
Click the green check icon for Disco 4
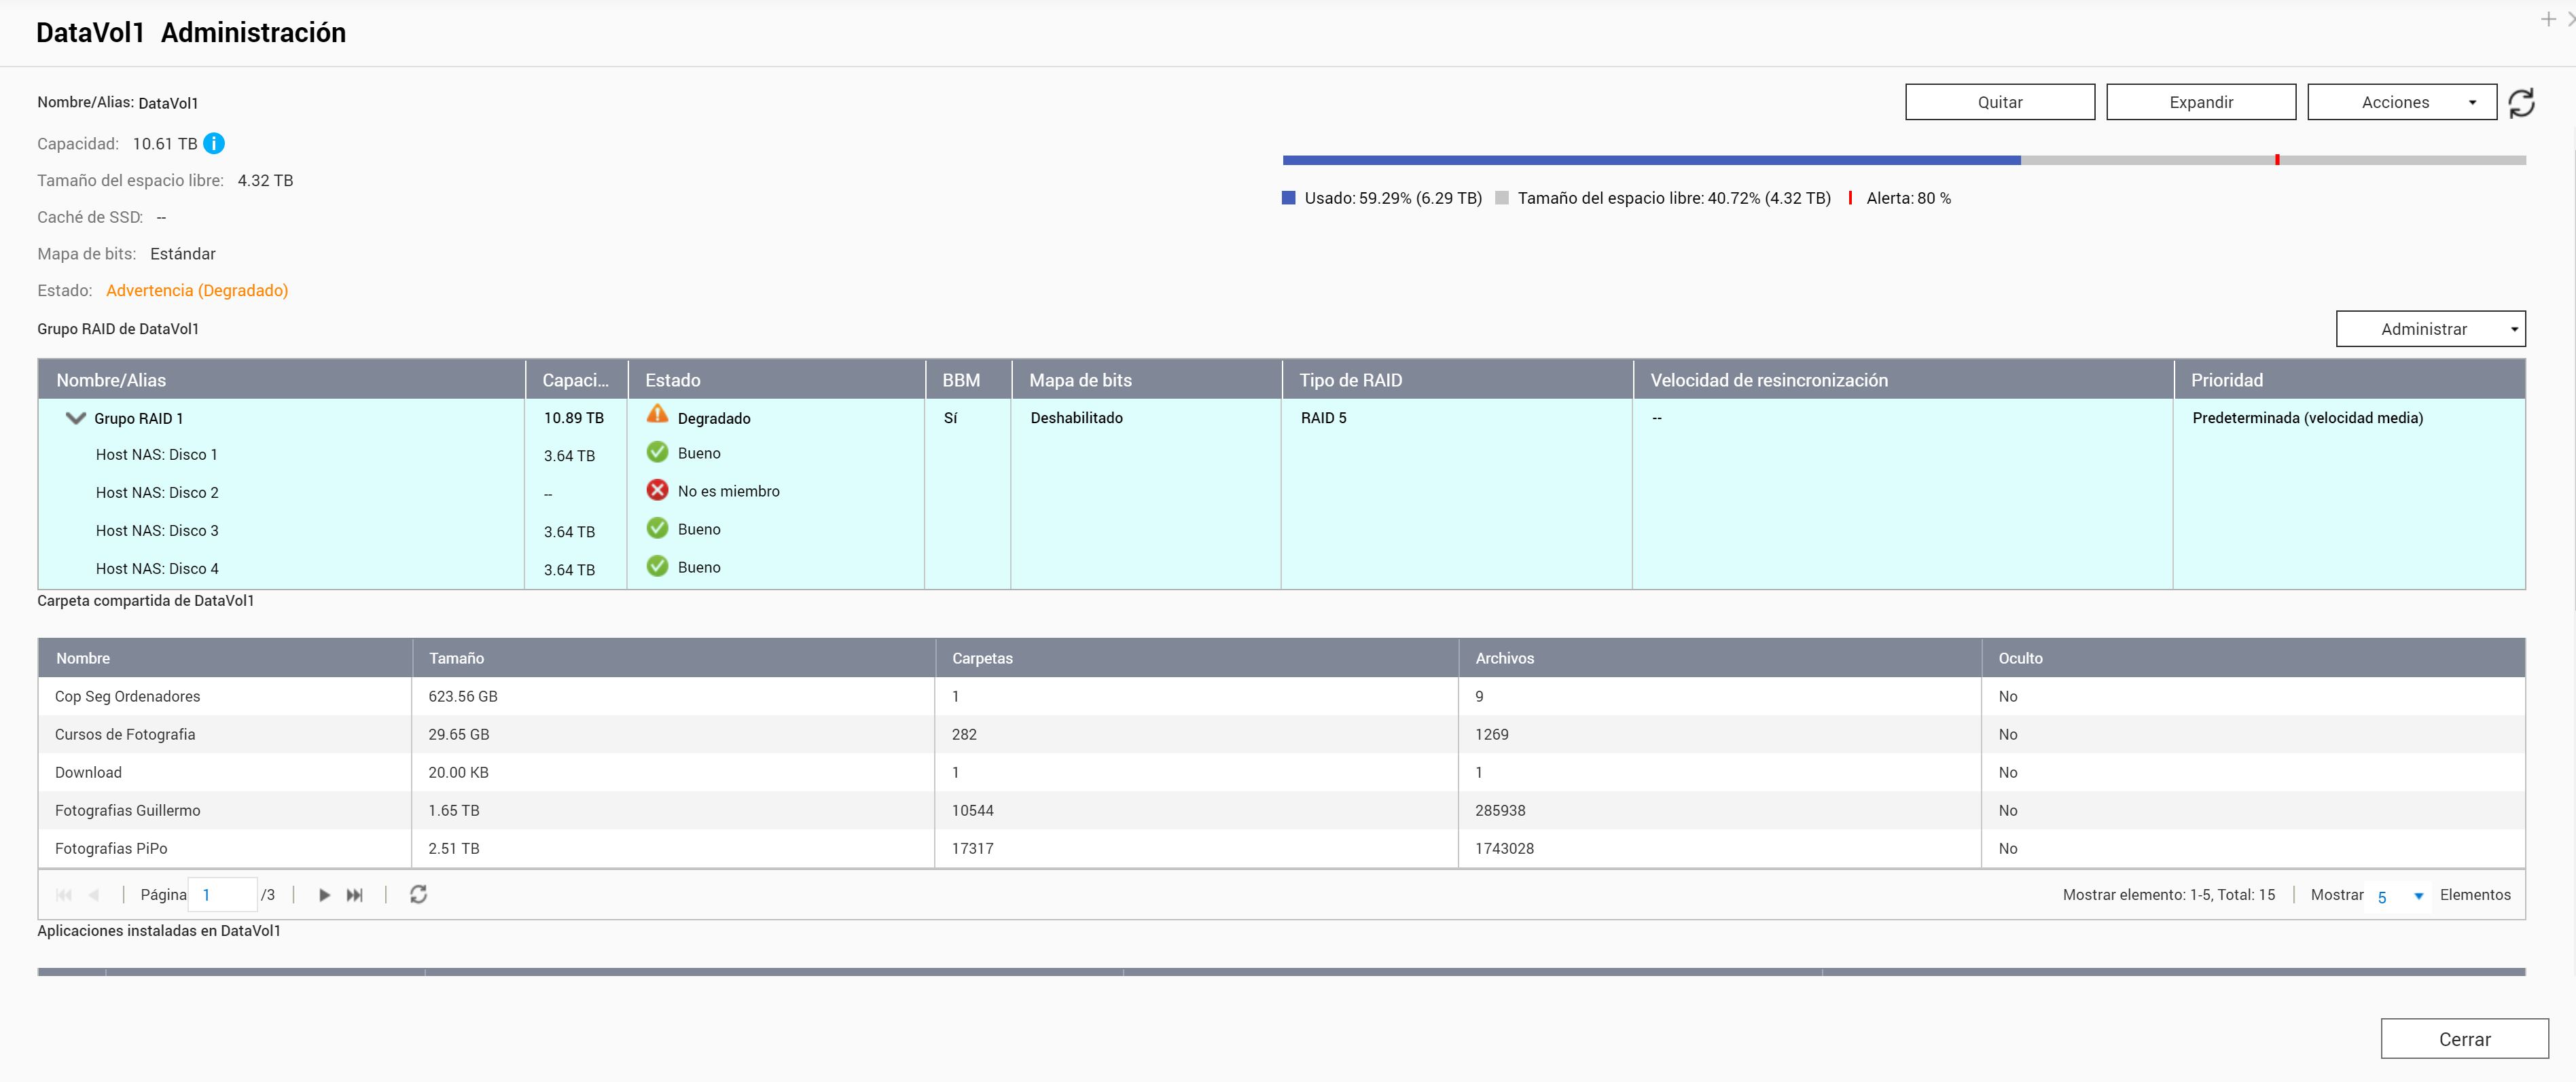(657, 566)
